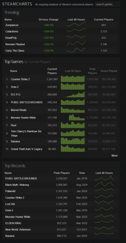
Task: Open PUBG: BATTLEGROUNDS in Top Records
Action: click(21, 179)
